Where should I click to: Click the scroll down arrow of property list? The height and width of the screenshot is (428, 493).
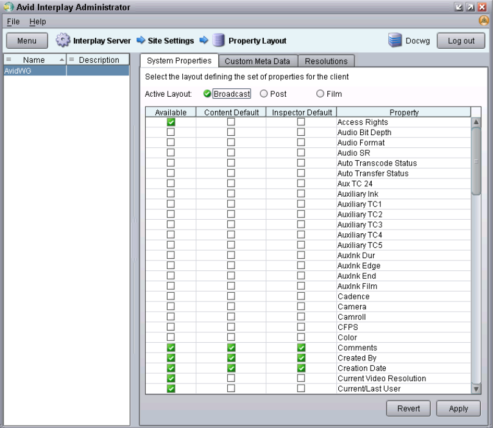(x=476, y=389)
